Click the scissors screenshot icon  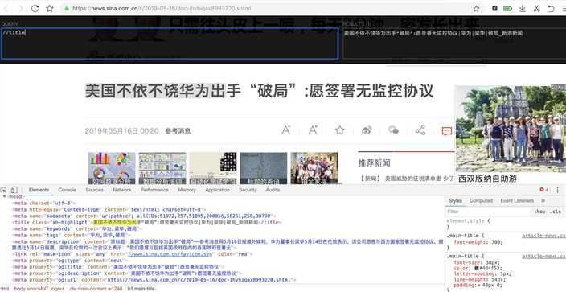[x=536, y=8]
